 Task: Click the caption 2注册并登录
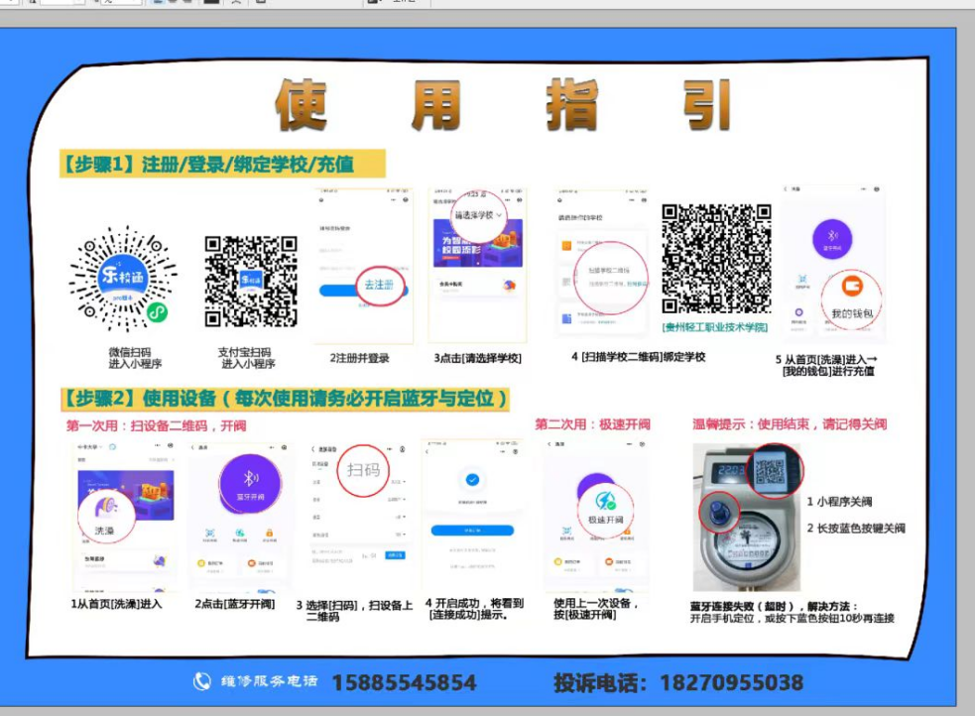(359, 358)
